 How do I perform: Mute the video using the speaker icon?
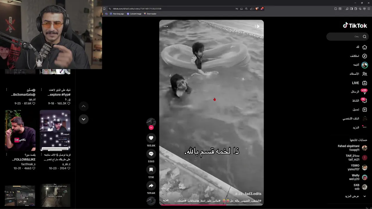(257, 26)
